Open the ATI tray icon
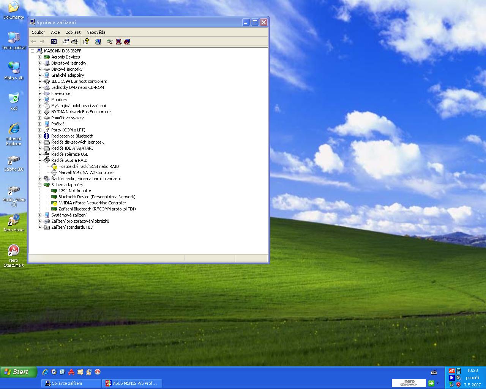Viewport: 486px width, 389px height. point(451,371)
